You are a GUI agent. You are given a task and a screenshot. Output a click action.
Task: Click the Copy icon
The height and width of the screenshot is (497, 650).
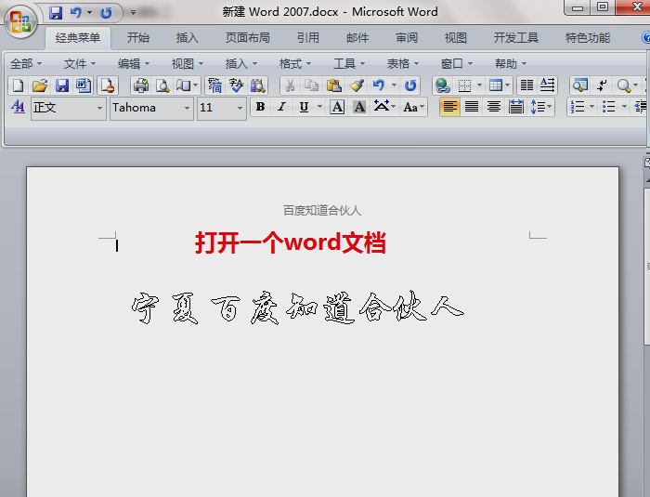tap(311, 85)
